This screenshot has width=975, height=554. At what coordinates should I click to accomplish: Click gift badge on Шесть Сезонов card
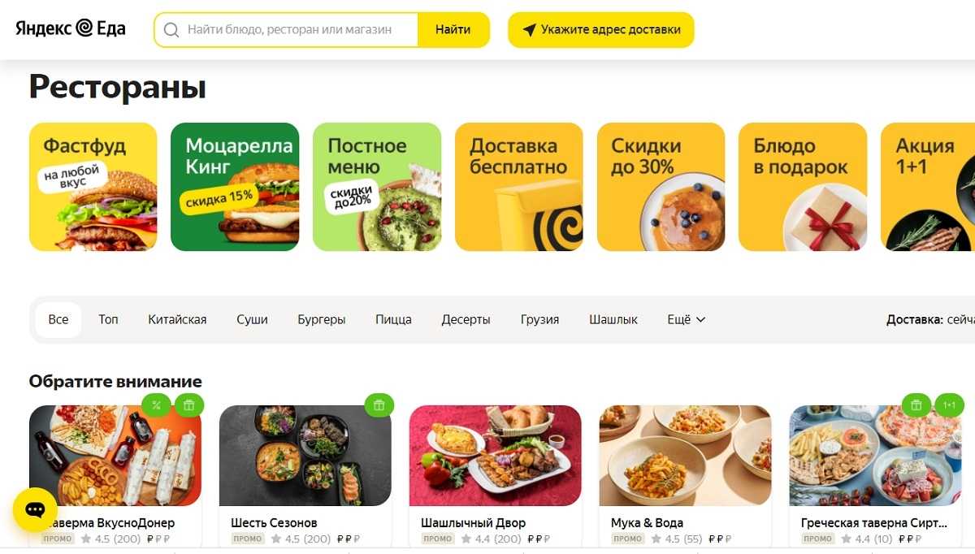[379, 405]
